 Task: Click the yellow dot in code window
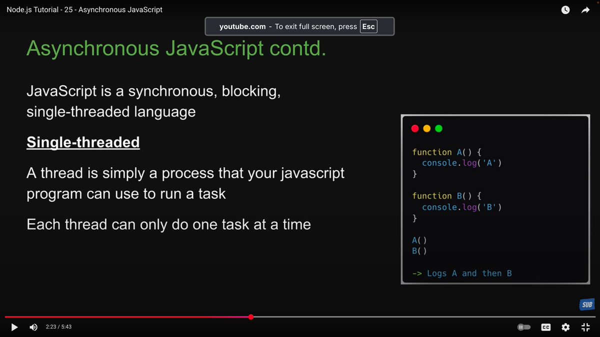click(426, 128)
